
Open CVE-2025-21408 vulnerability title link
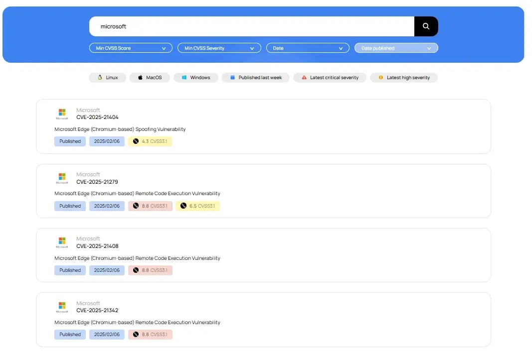[97, 246]
